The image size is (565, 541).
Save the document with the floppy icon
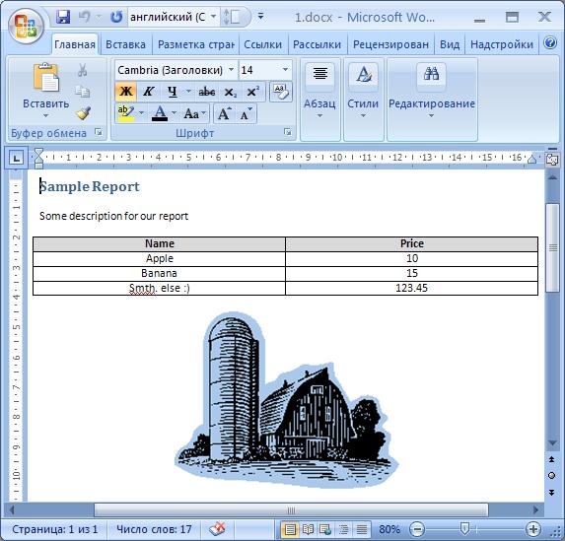(x=63, y=17)
